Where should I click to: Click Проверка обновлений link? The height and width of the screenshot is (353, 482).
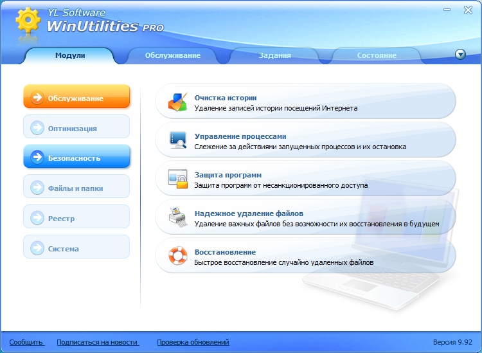(193, 342)
